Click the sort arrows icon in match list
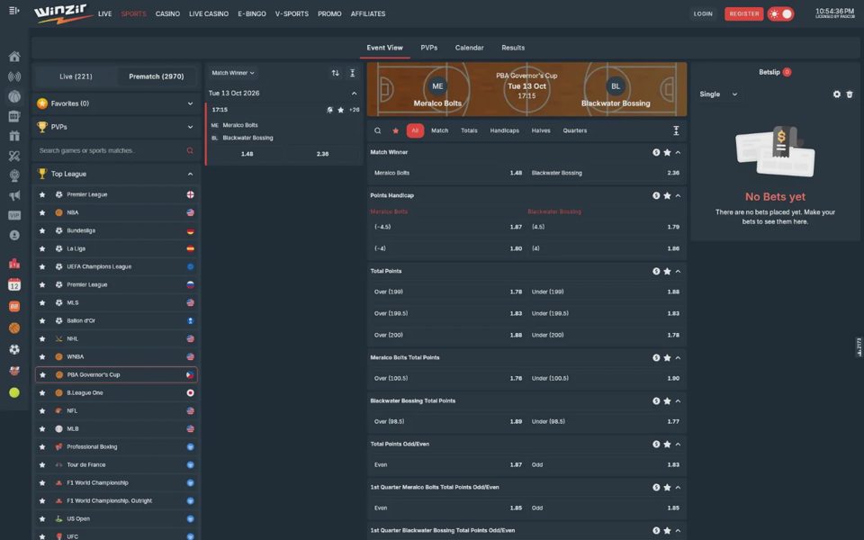 pos(335,73)
